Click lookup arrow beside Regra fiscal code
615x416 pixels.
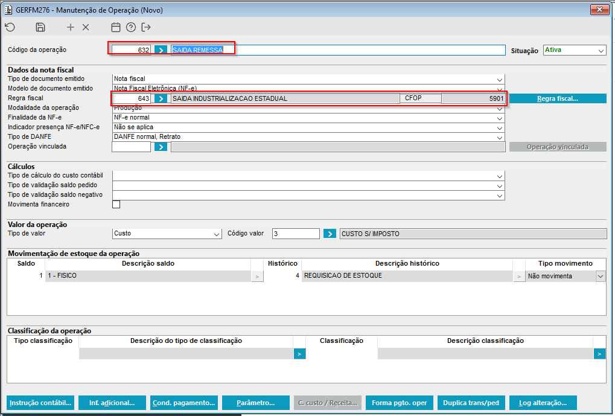(x=161, y=98)
